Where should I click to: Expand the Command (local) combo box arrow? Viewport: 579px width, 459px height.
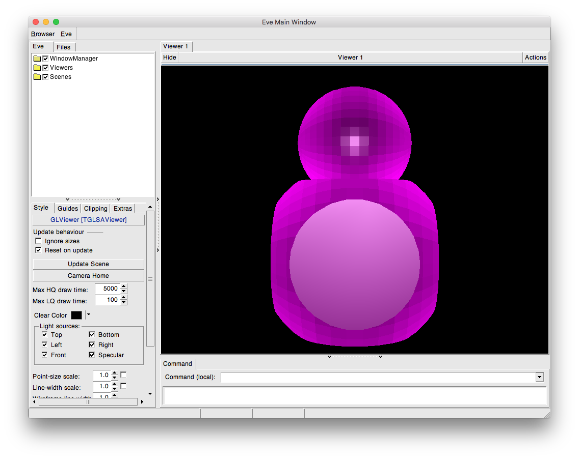point(539,377)
